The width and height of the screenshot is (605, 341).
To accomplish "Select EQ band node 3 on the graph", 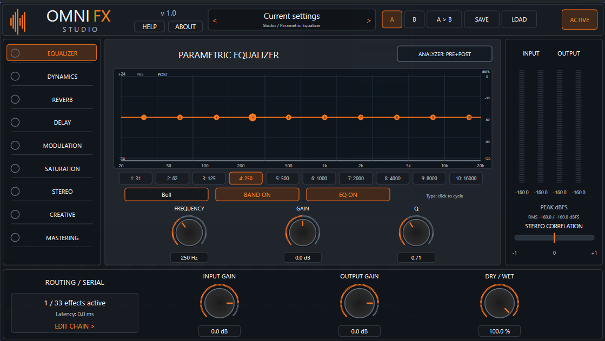I will [216, 118].
